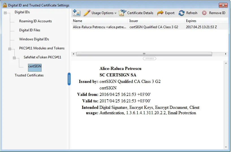This screenshot has width=231, height=152.
Task: Sort by Expires column header
Action: 206,21
